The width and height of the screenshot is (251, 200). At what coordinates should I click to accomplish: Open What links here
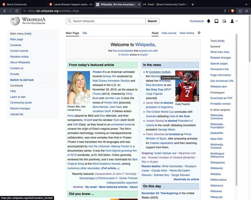[220, 52]
